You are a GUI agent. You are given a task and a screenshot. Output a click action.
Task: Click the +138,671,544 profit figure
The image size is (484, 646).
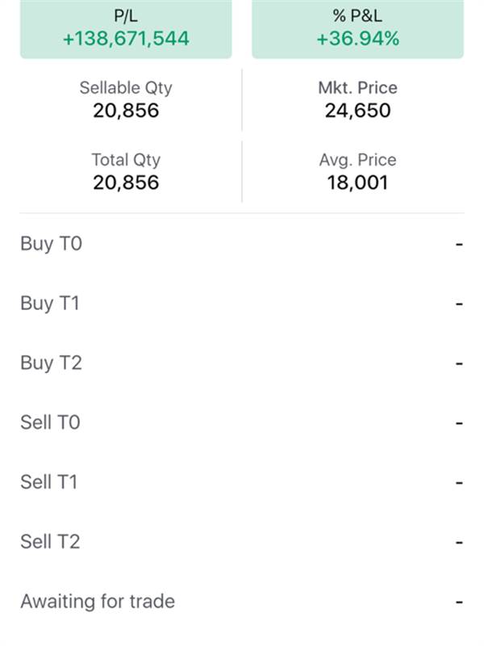click(126, 38)
